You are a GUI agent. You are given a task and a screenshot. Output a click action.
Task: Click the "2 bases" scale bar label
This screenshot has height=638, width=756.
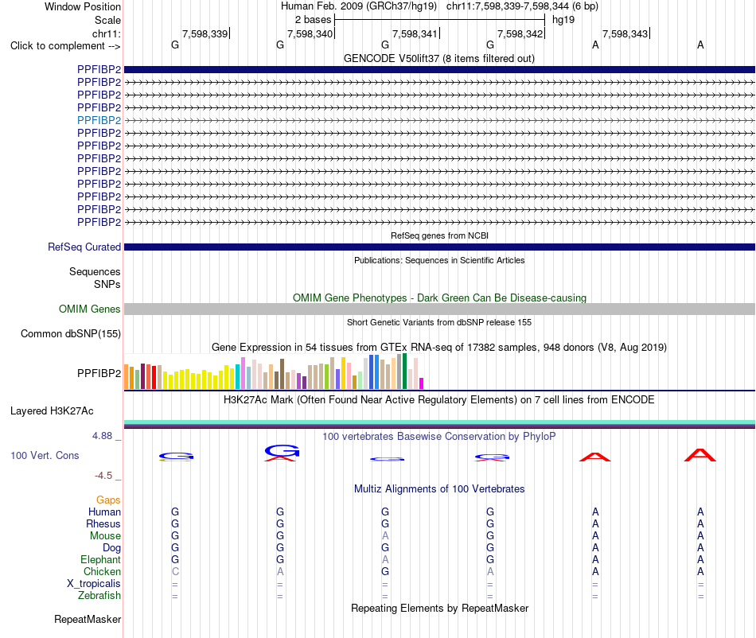point(313,20)
